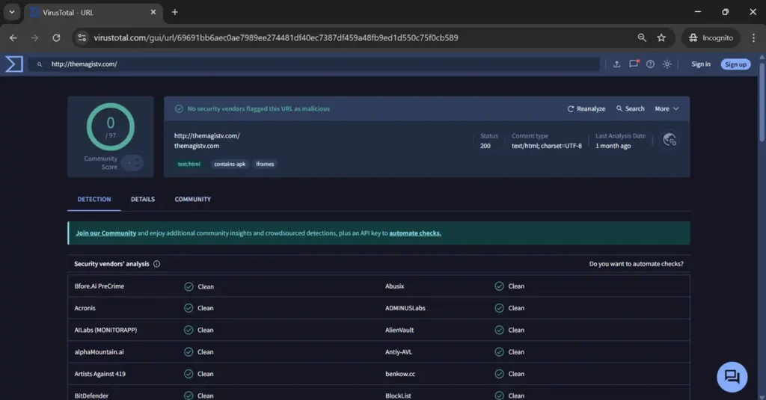Reload the page
Viewport: 766px width, 400px height.
[56, 37]
